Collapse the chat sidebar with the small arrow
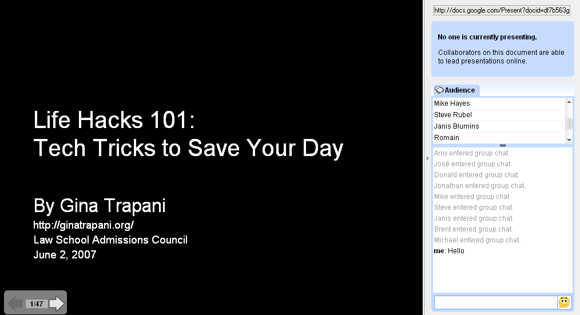Image resolution: width=580 pixels, height=315 pixels. coord(428,158)
